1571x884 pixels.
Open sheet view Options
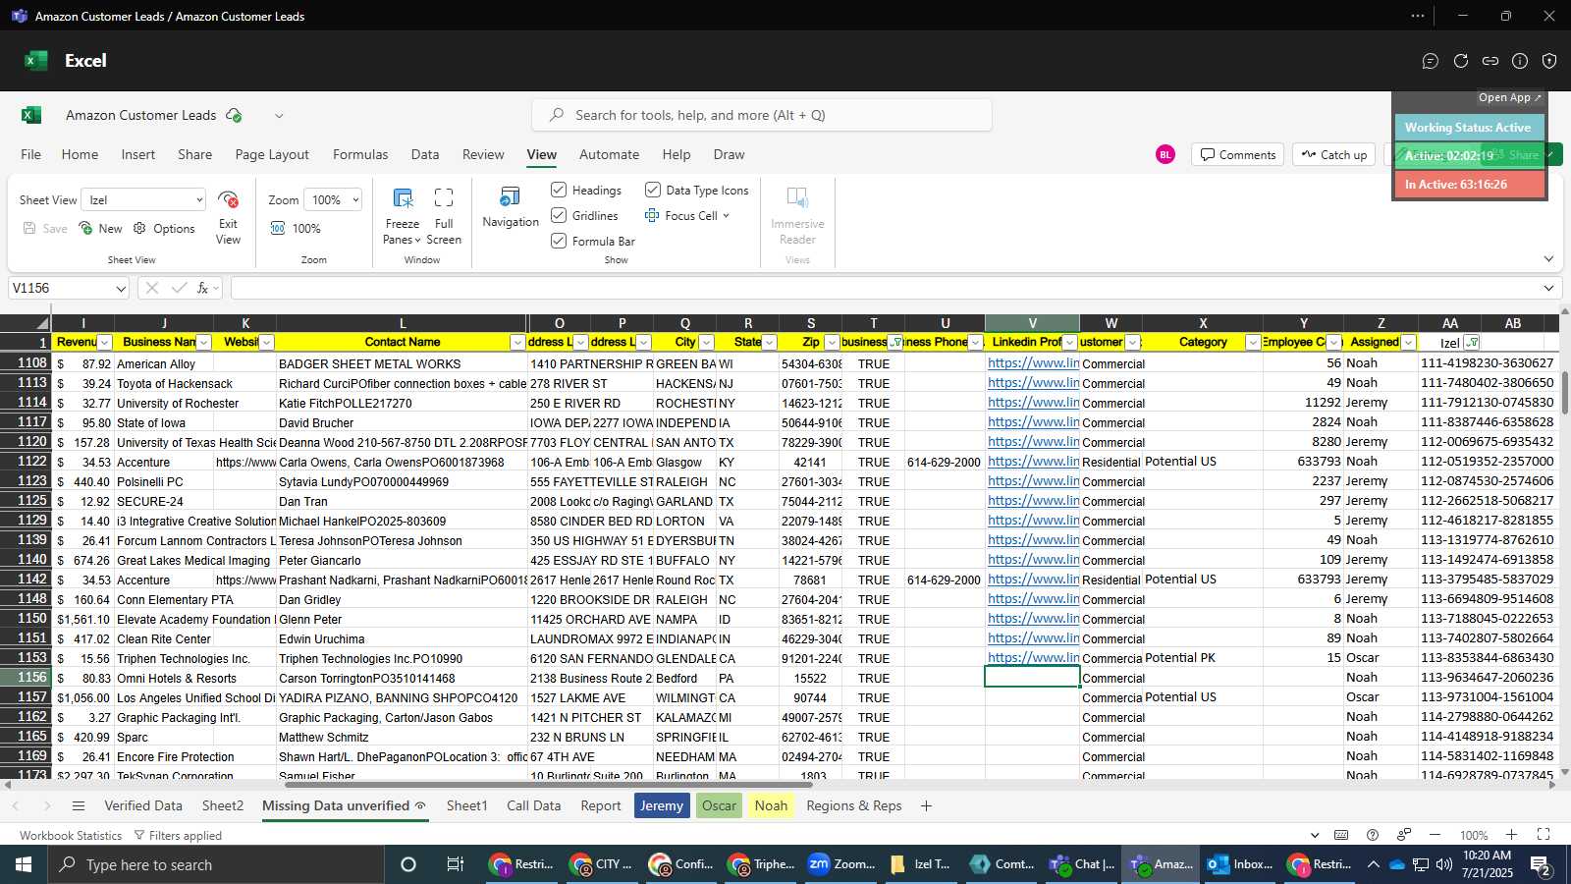tap(164, 228)
